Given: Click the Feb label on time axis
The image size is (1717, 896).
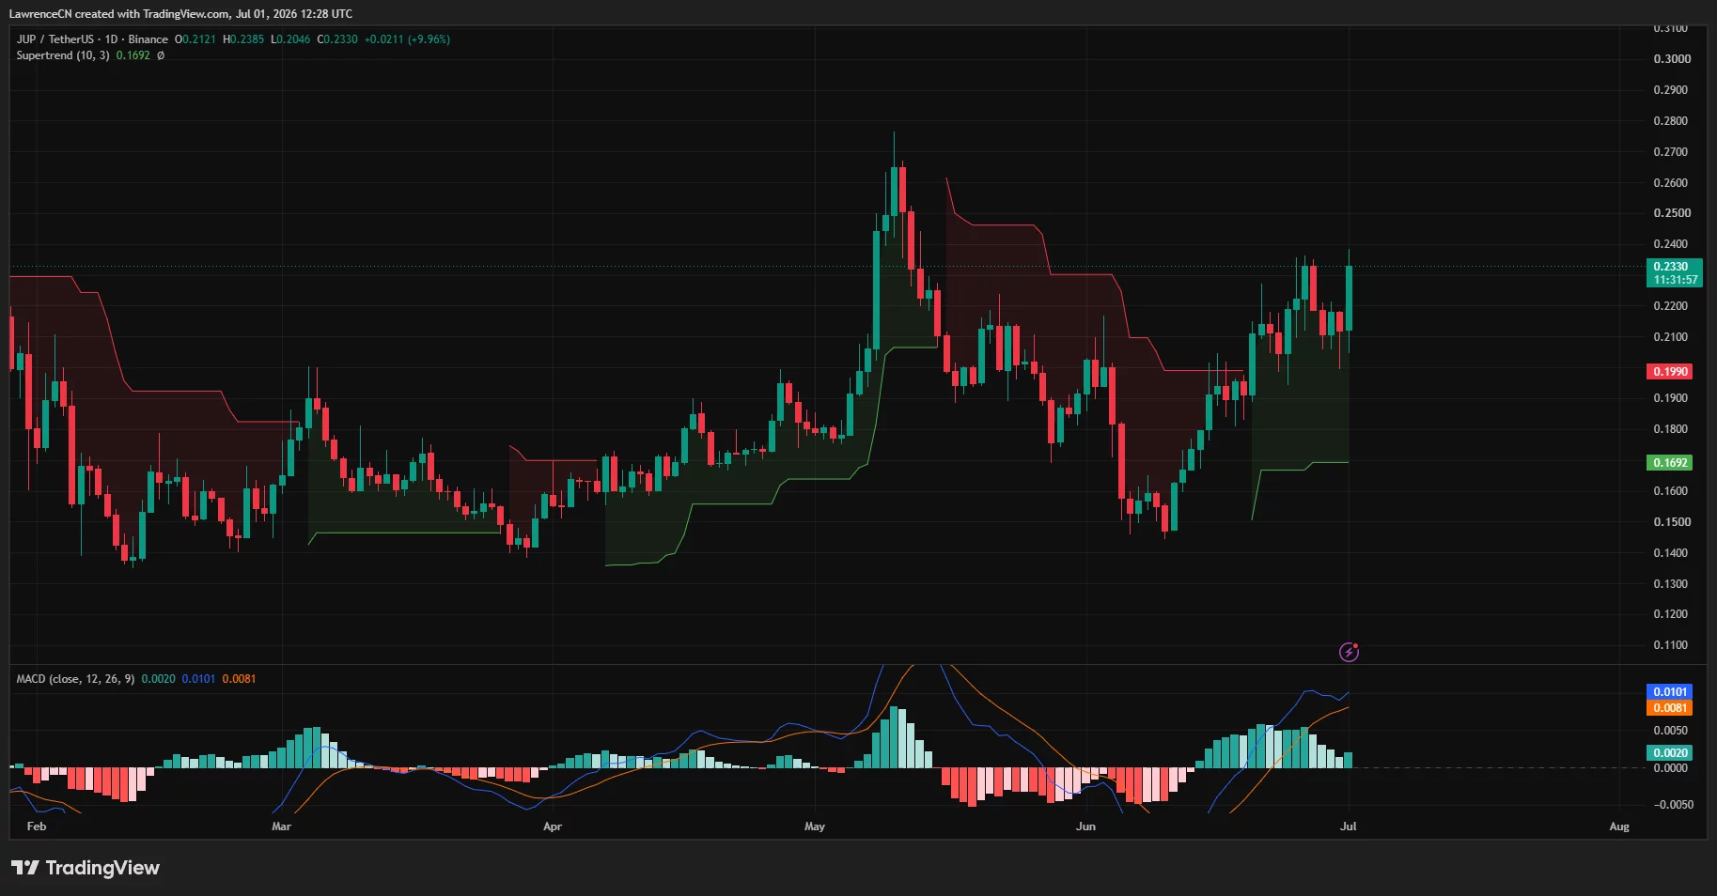Looking at the screenshot, I should pyautogui.click(x=37, y=826).
